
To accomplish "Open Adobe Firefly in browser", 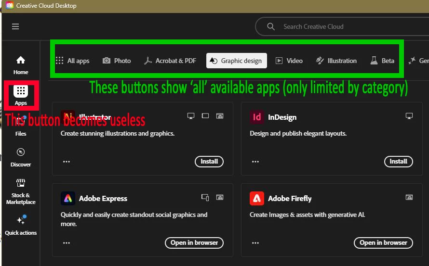I will point(383,243).
